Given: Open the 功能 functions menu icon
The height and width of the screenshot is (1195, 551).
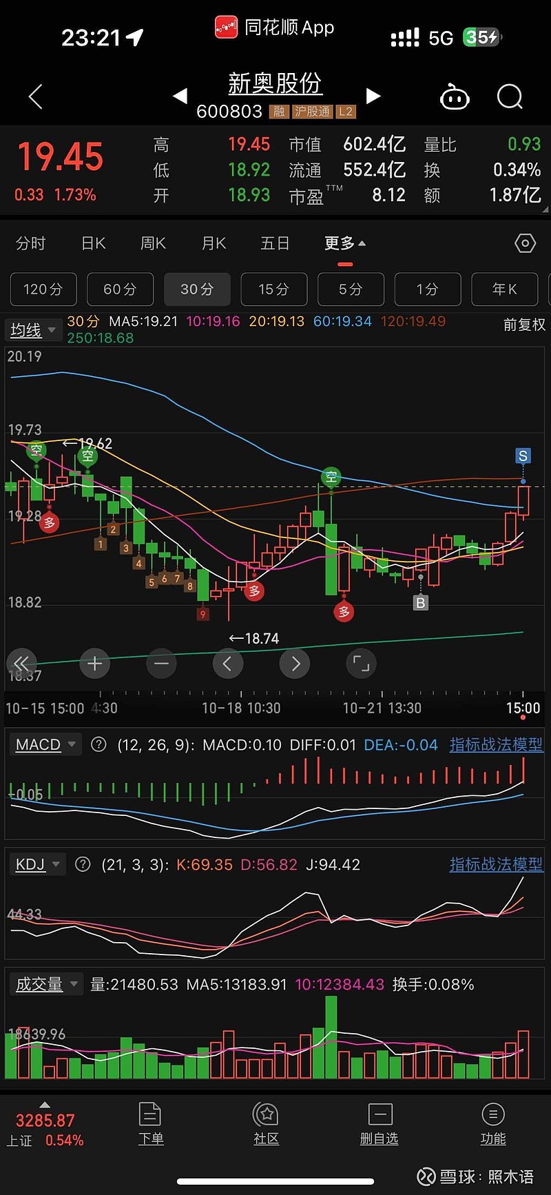Looking at the screenshot, I should (493, 1124).
